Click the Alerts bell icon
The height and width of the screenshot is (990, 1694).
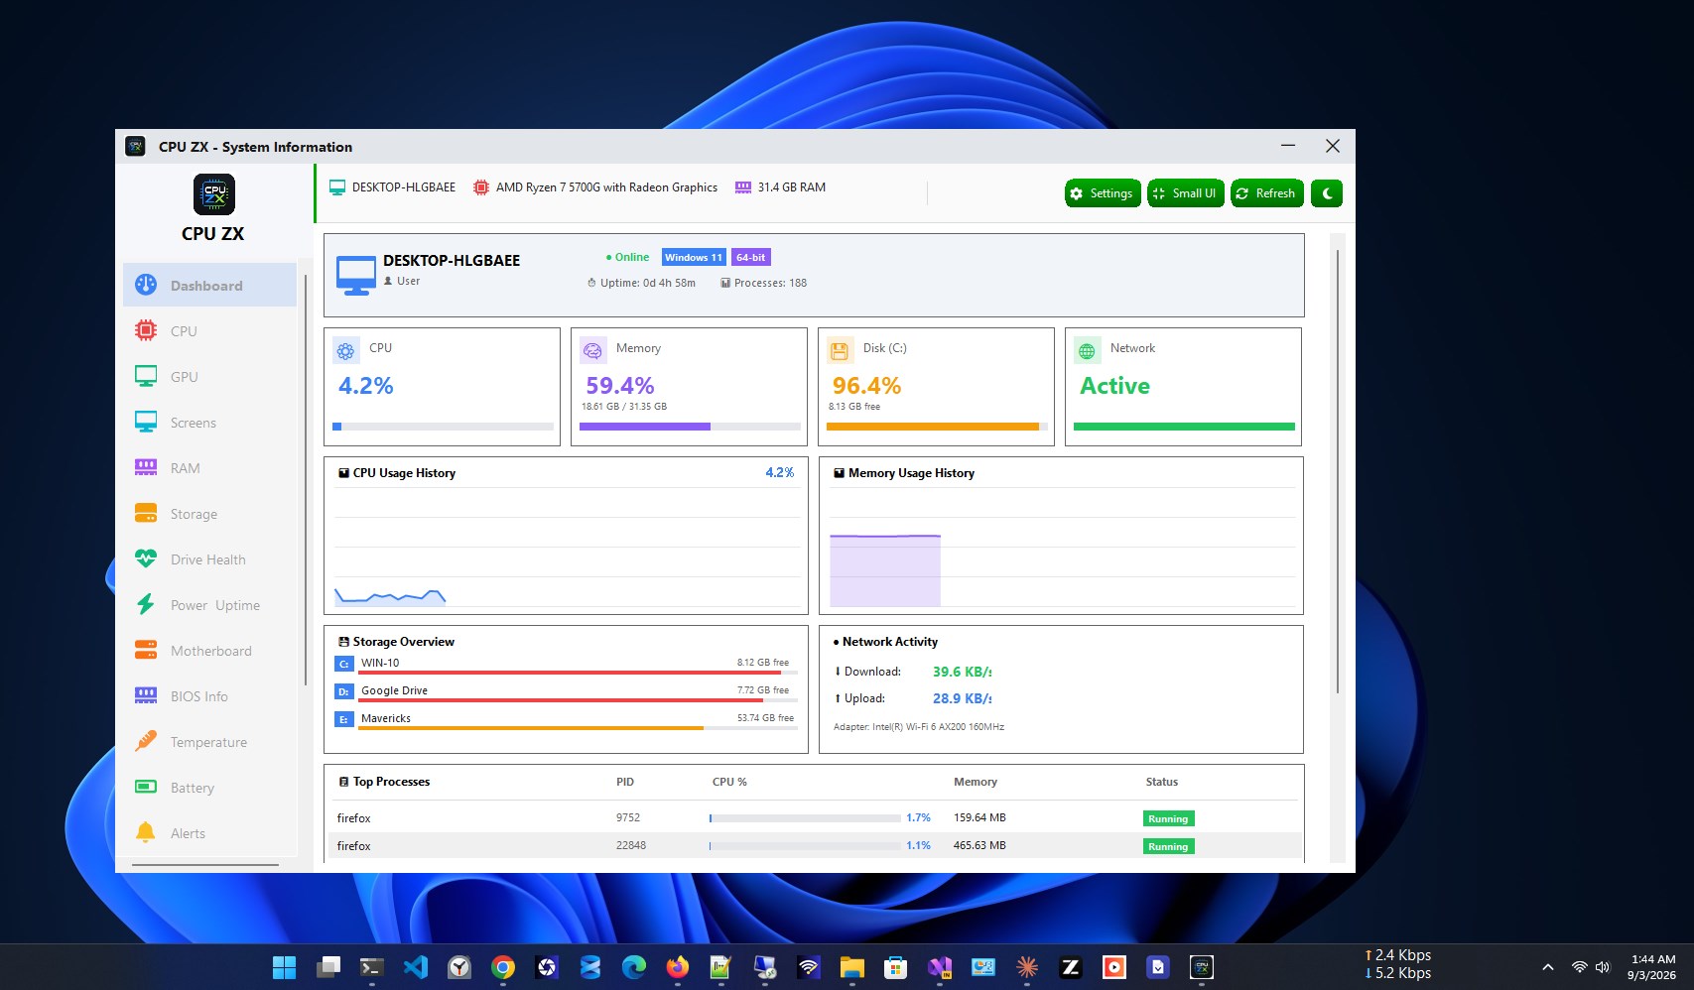pos(146,833)
